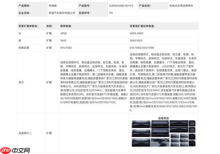Screen dimensions: 220x154
Task: Click the 产品名称 label
Action: click(145, 6)
